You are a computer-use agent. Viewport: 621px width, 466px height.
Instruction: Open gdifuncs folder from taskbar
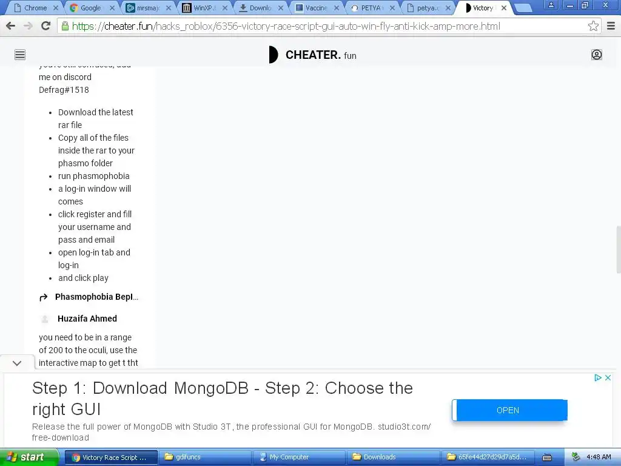click(205, 458)
